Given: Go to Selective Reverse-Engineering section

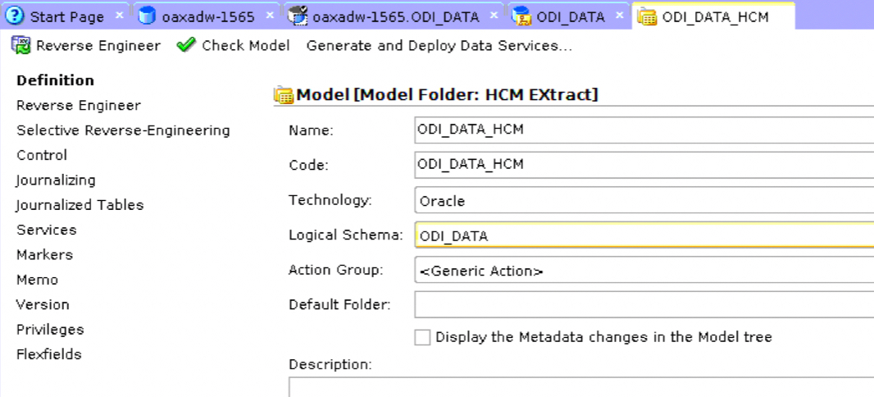Looking at the screenshot, I should 123,130.
